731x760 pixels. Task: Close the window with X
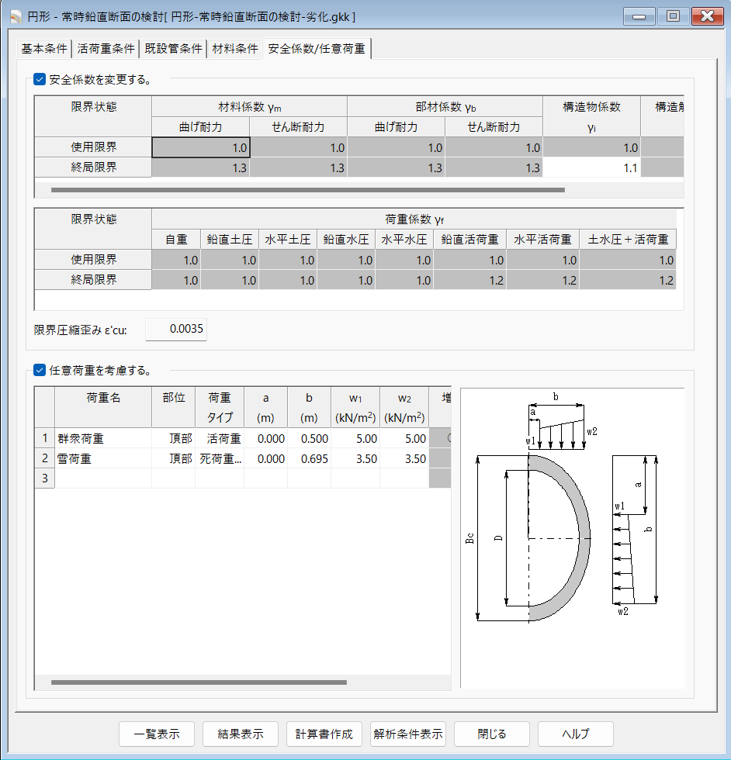pos(707,16)
